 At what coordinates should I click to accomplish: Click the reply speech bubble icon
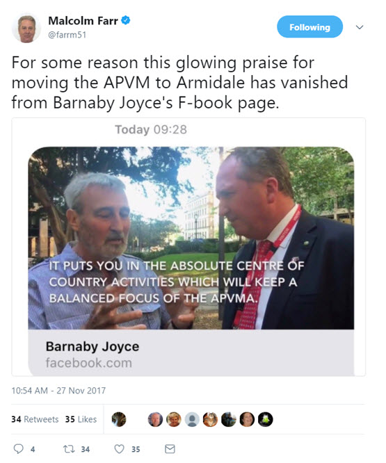tap(19, 449)
